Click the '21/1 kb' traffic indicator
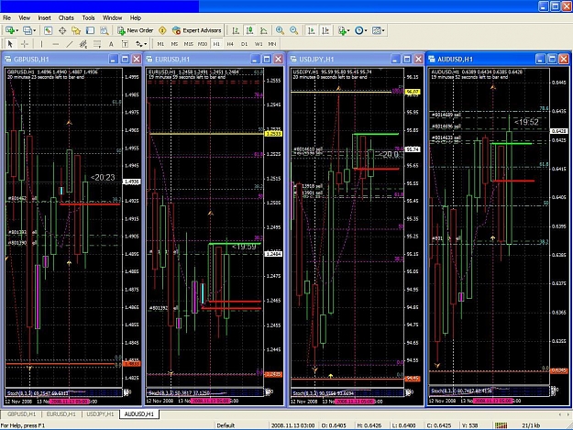Image resolution: width=573 pixels, height=430 pixels. (x=531, y=425)
